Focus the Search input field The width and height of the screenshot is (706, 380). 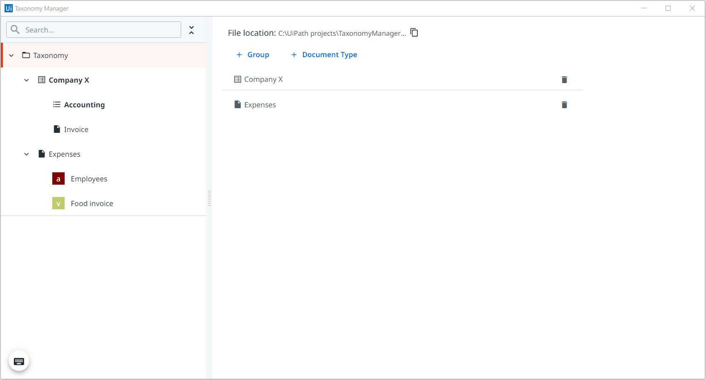pyautogui.click(x=93, y=30)
